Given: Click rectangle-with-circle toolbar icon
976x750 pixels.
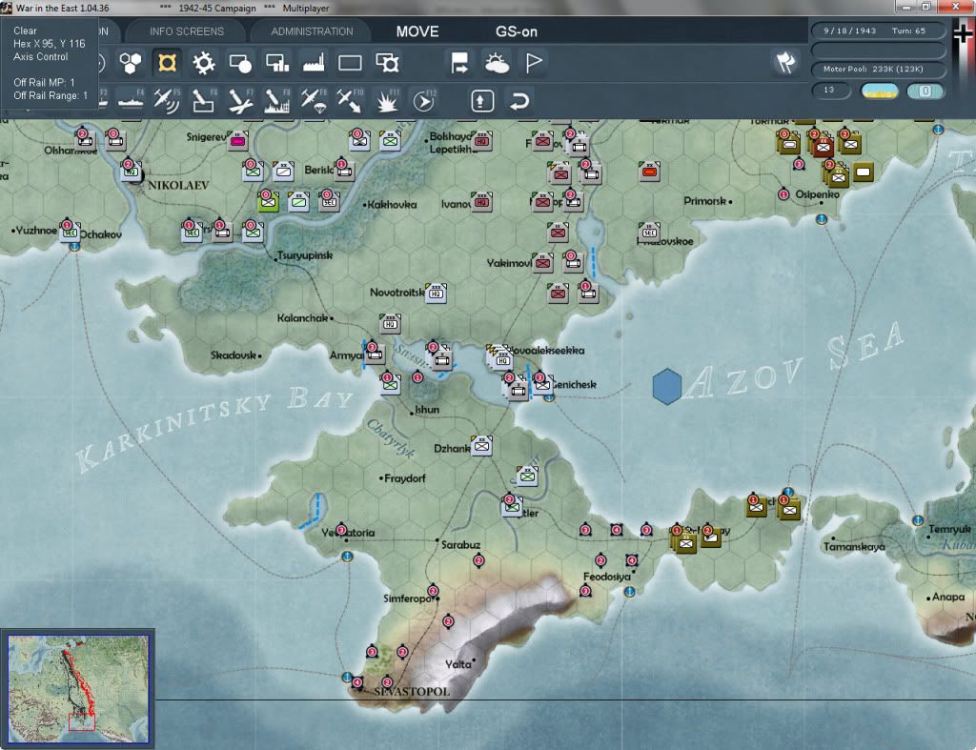Looking at the screenshot, I should pos(240,63).
